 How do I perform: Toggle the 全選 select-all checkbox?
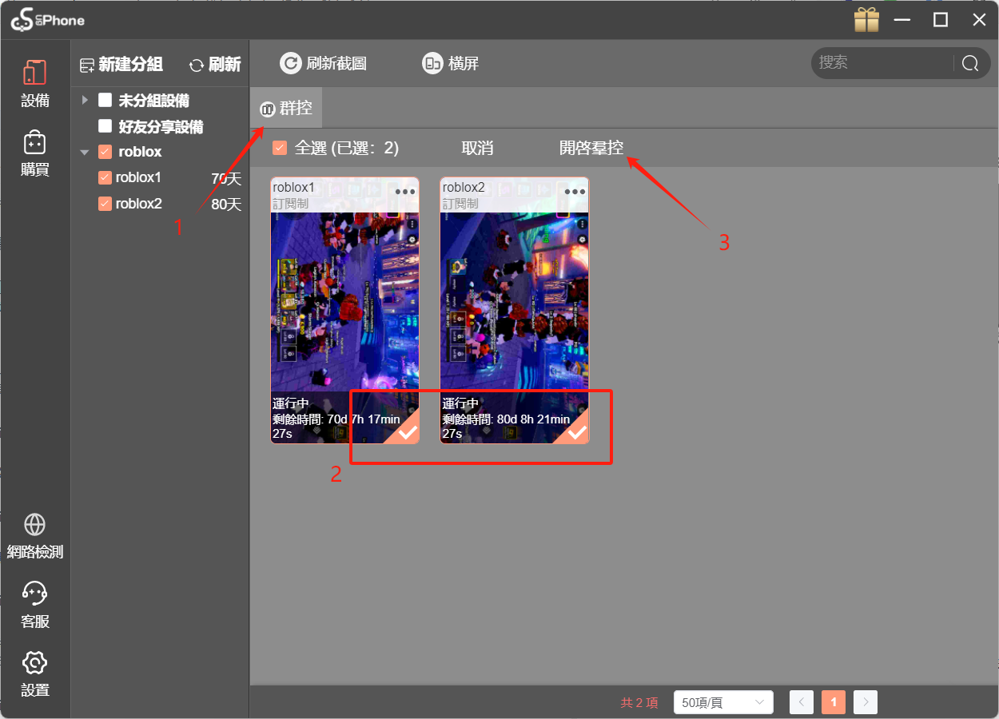click(280, 148)
